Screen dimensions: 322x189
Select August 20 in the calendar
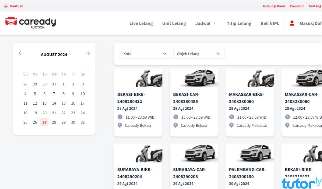coord(44,113)
